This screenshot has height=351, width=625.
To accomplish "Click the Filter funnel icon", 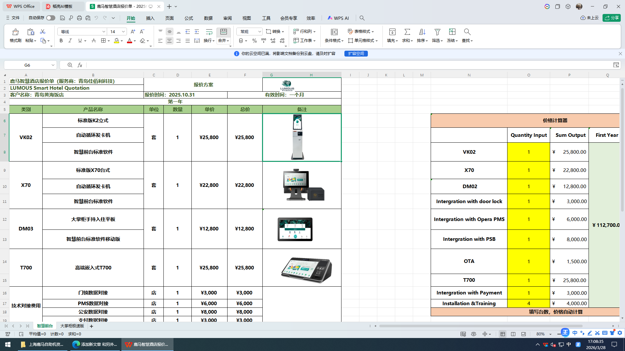I will coord(437,32).
